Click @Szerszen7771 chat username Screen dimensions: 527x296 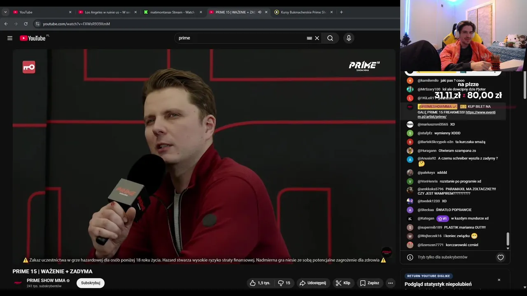point(431,245)
